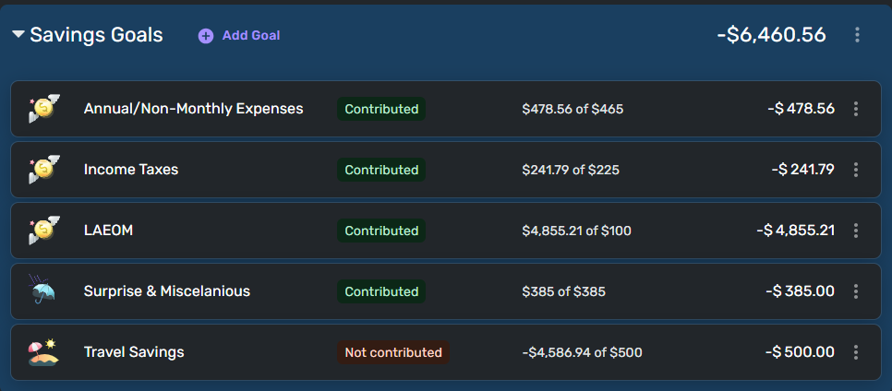Open the Travel Savings three-dot menu
The width and height of the screenshot is (892, 391).
(856, 352)
